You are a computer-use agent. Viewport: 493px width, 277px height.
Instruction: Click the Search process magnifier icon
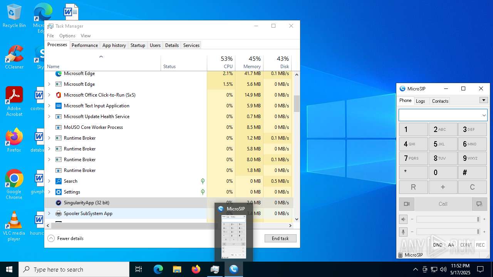(59, 181)
